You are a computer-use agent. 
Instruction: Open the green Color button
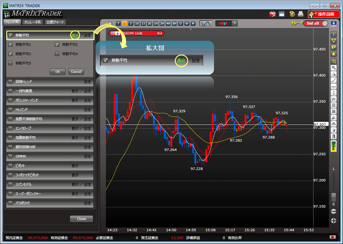[x=334, y=146]
